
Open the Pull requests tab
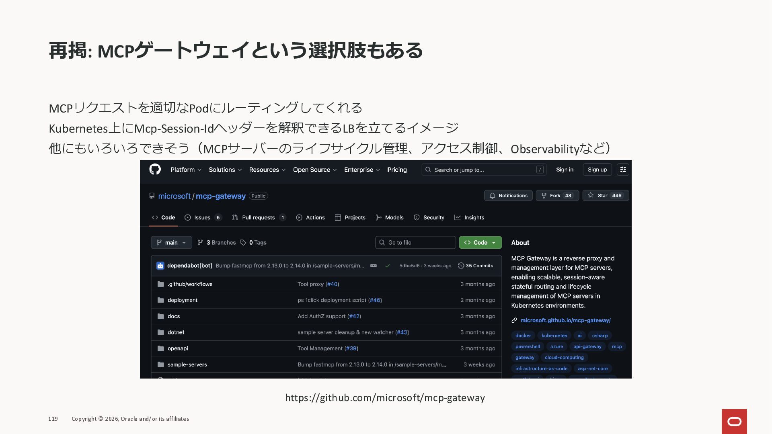click(258, 217)
